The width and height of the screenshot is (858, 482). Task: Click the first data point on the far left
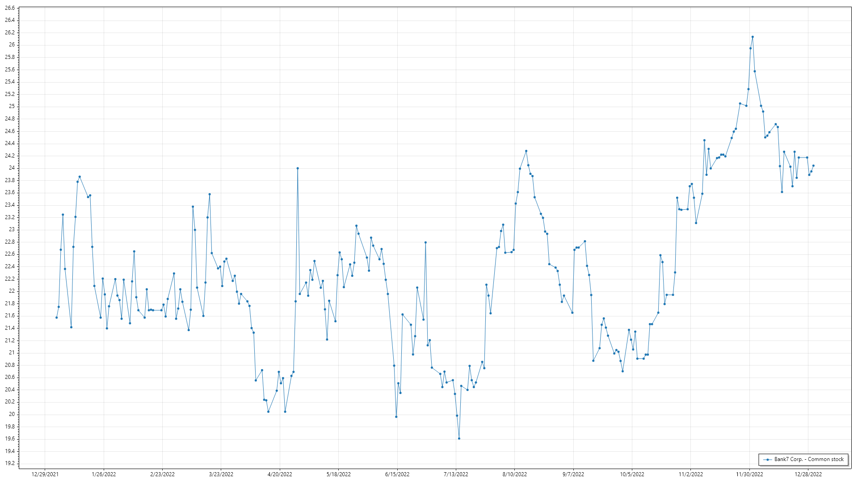[x=56, y=317]
